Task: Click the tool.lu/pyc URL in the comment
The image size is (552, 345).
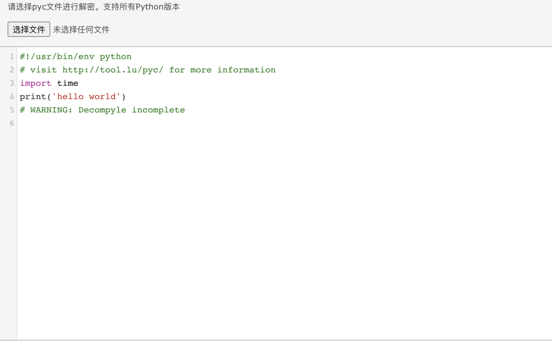Action: pyautogui.click(x=113, y=70)
